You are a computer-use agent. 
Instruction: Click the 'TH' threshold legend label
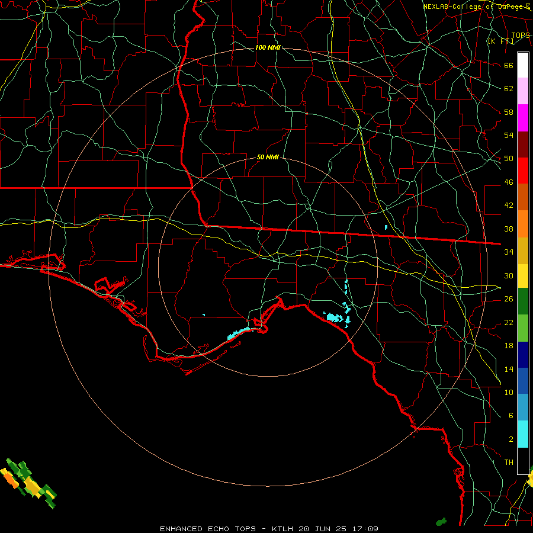pos(509,463)
